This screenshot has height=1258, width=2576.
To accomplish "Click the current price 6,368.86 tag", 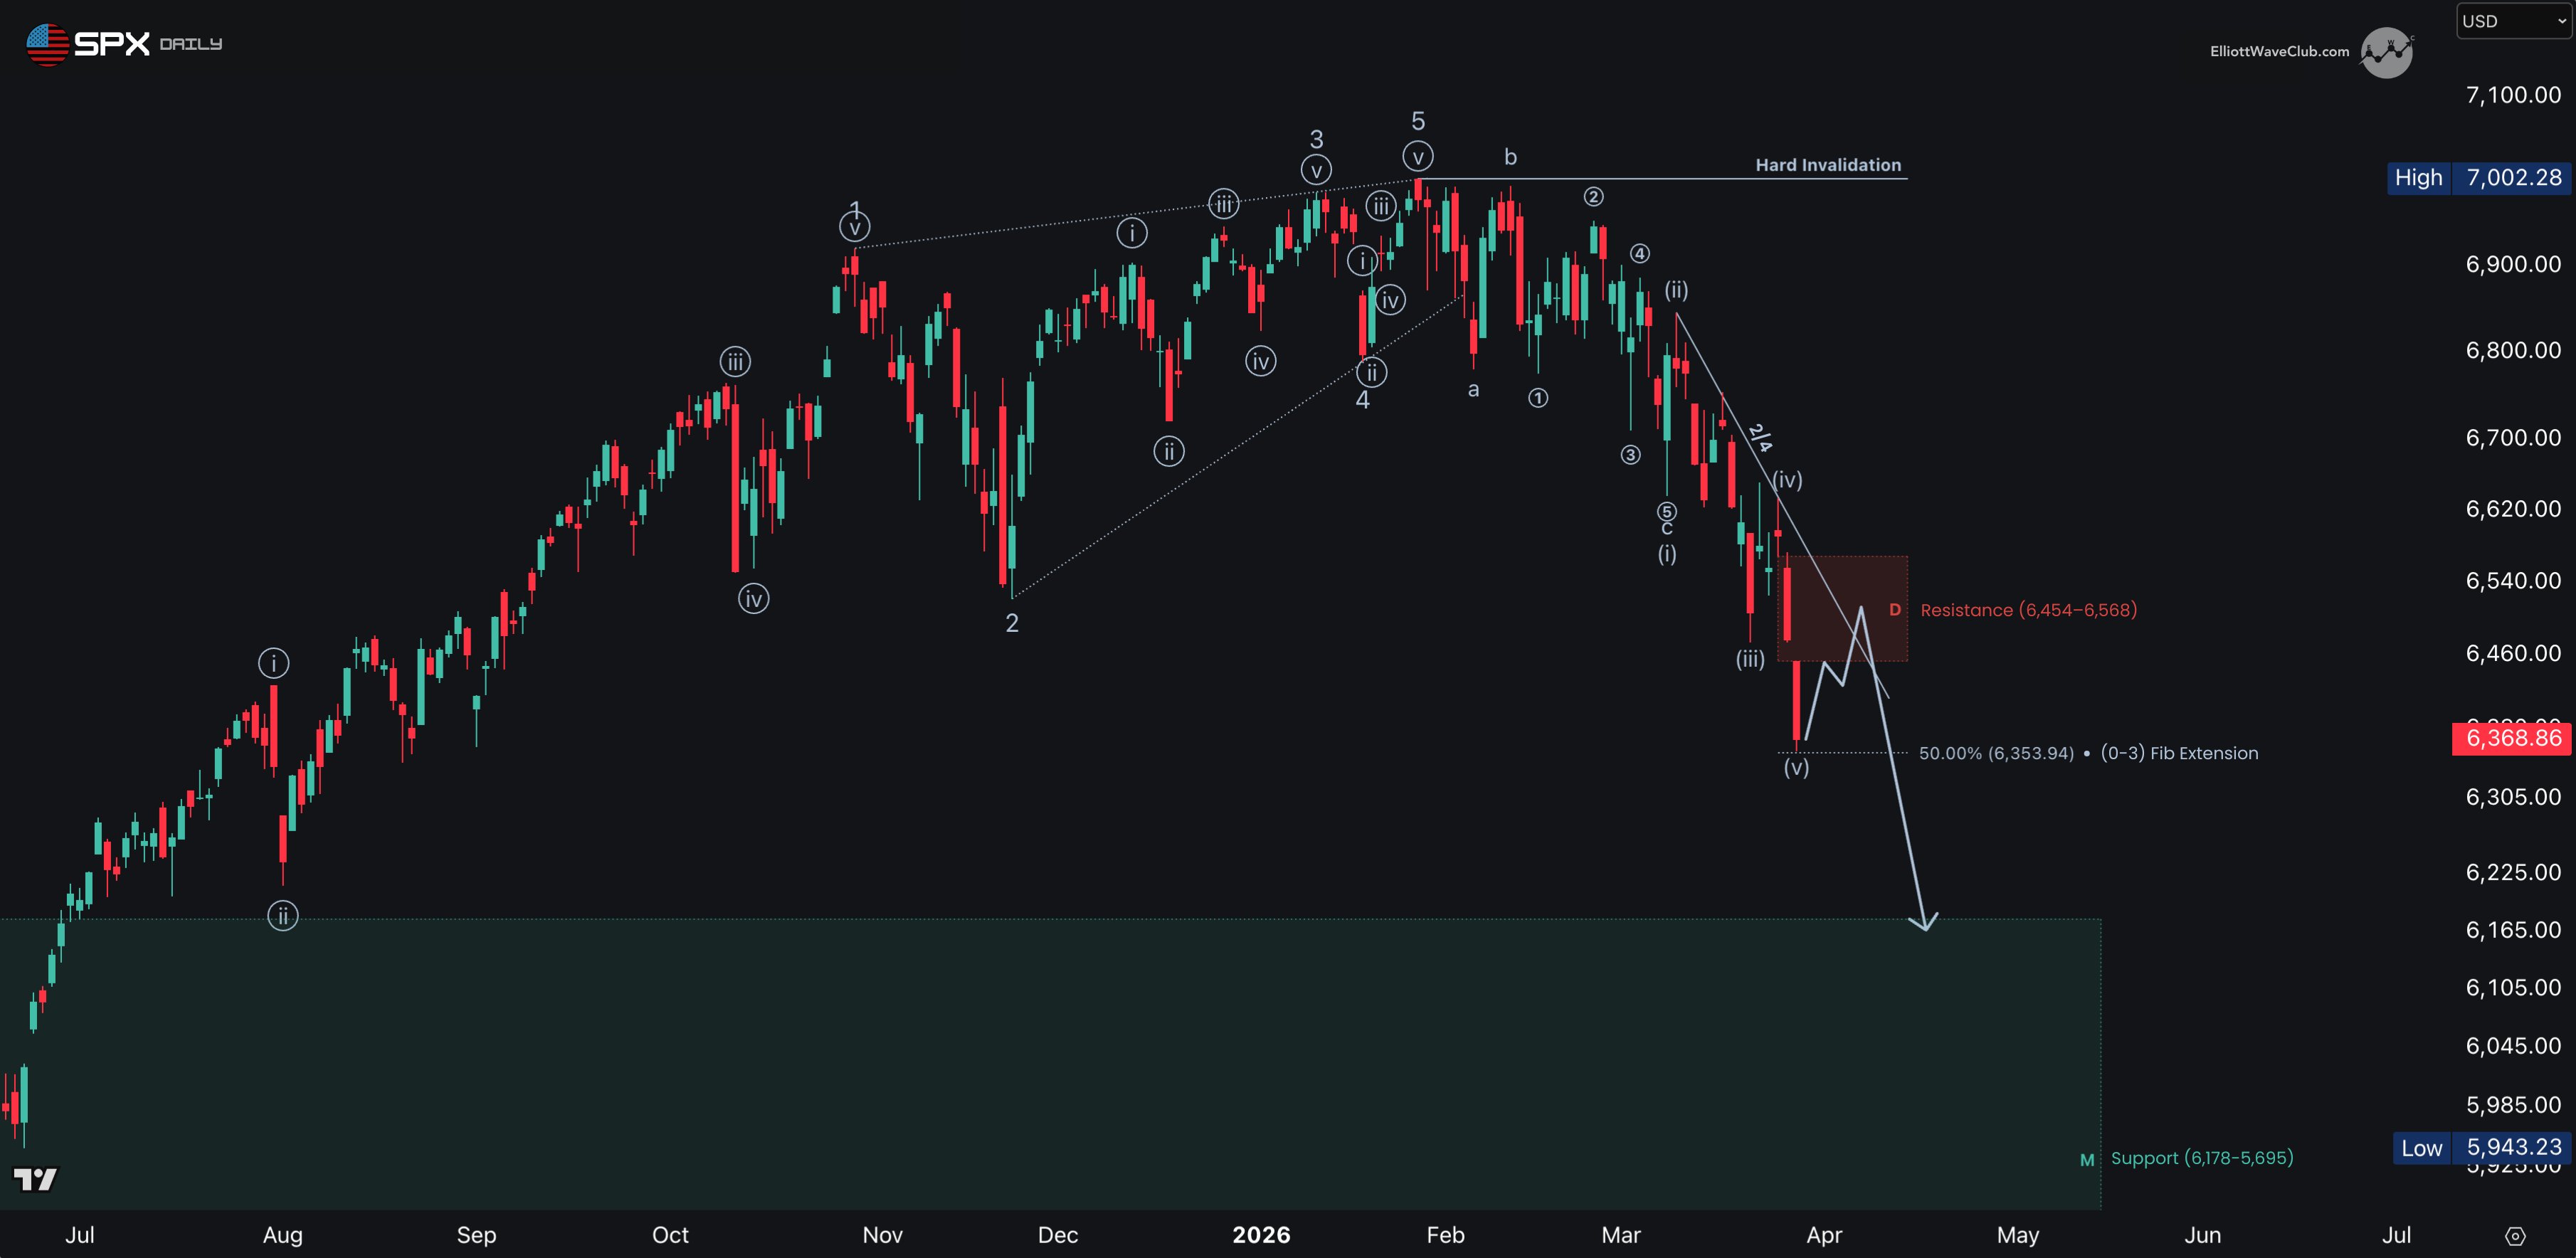I will 2512,738.
